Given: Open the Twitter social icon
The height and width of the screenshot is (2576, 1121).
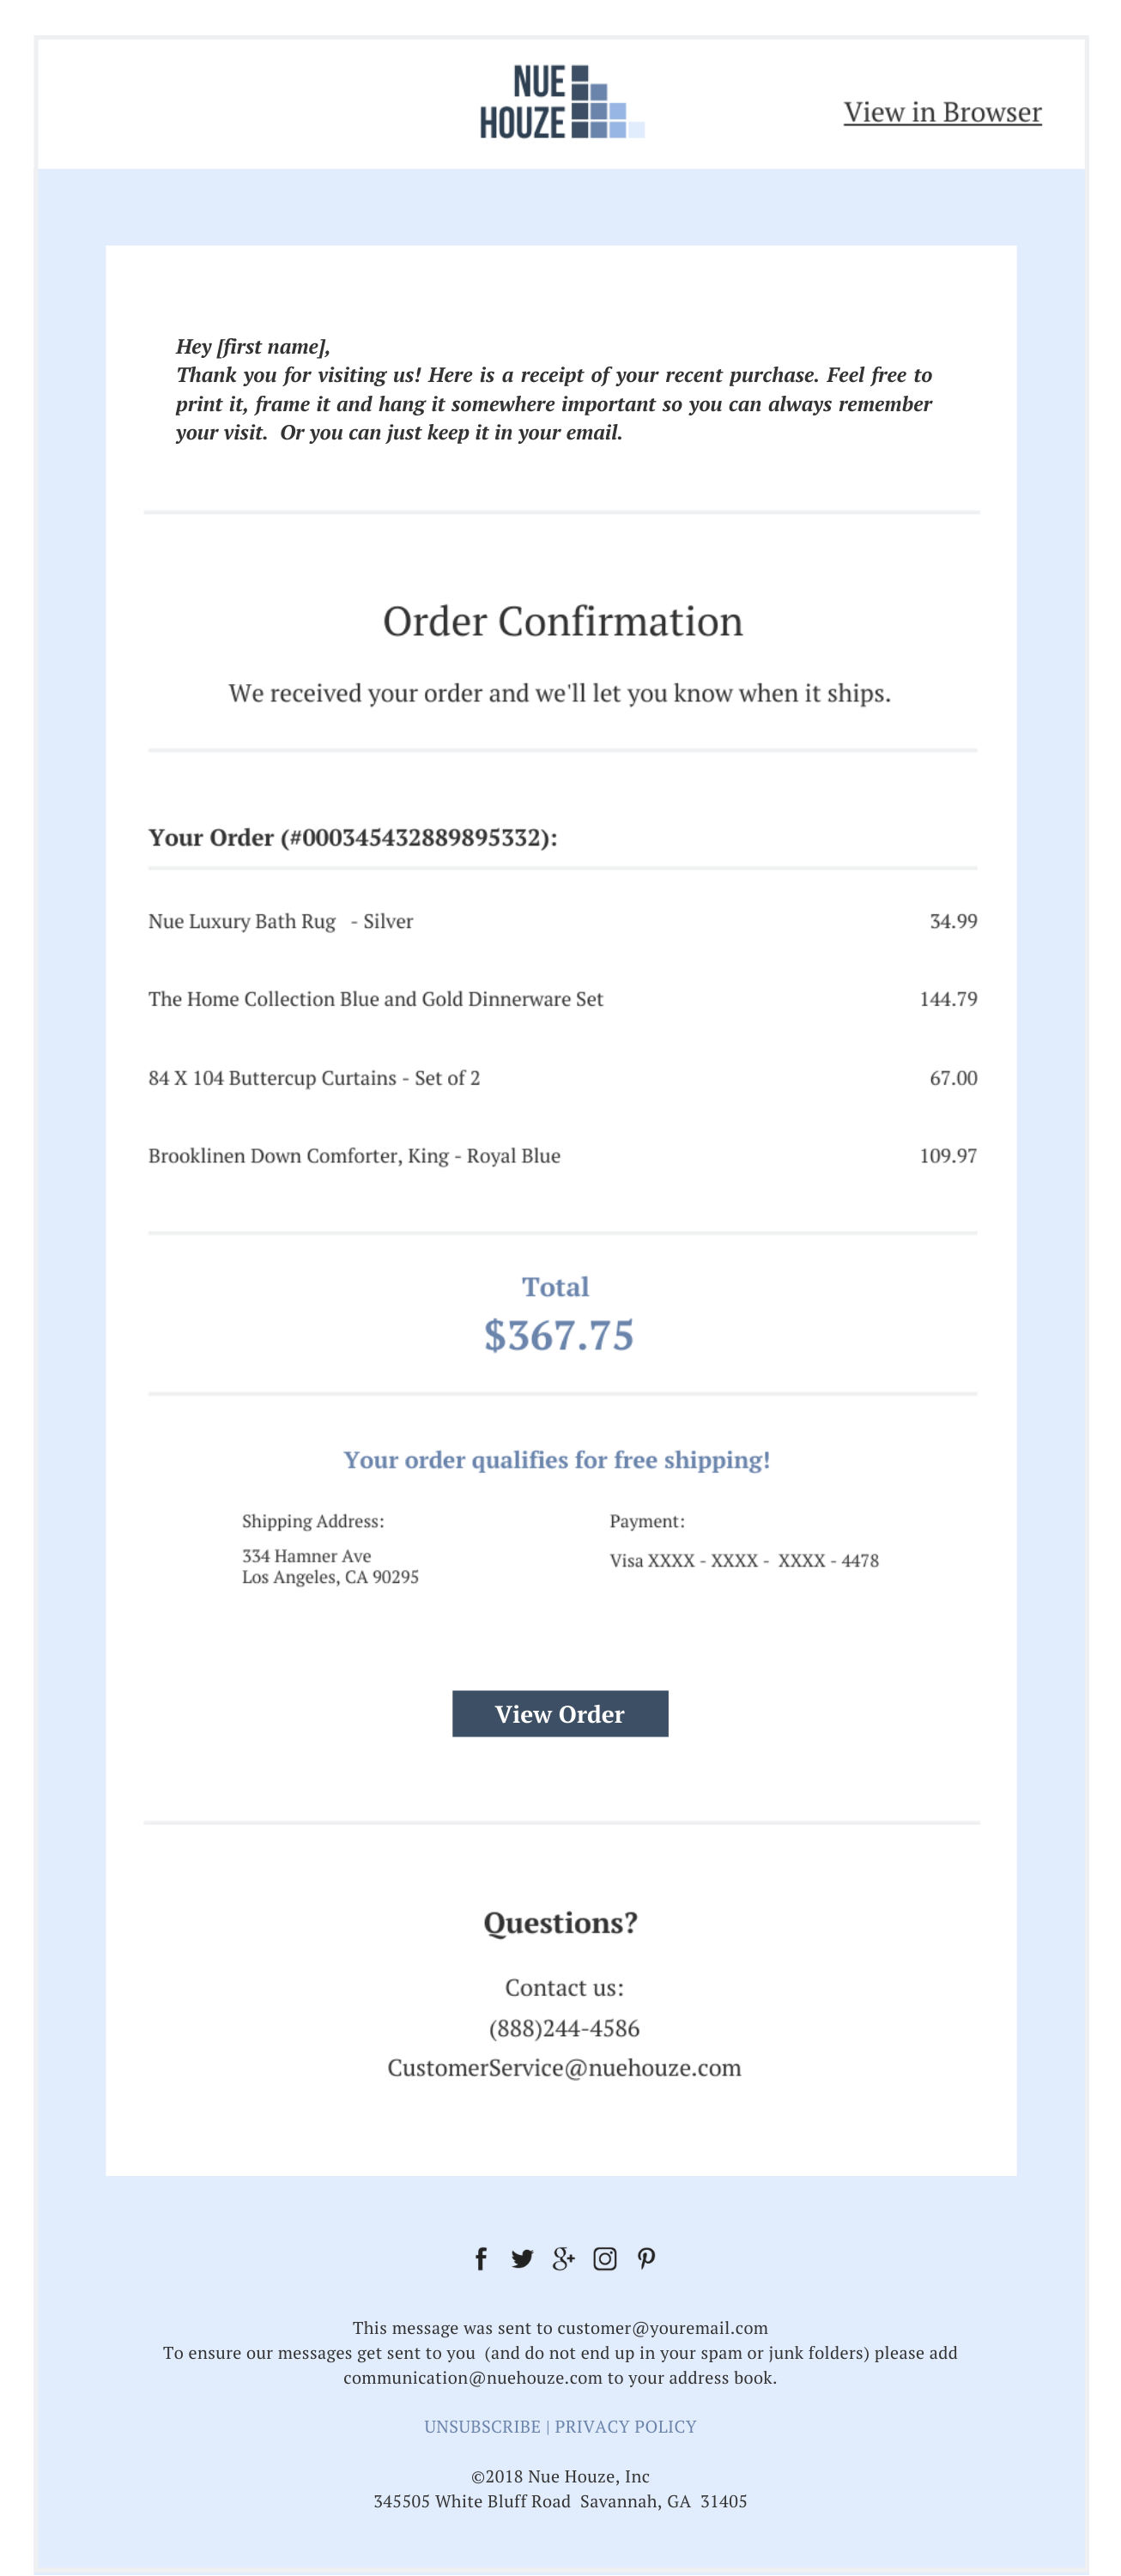Looking at the screenshot, I should coord(522,2258).
